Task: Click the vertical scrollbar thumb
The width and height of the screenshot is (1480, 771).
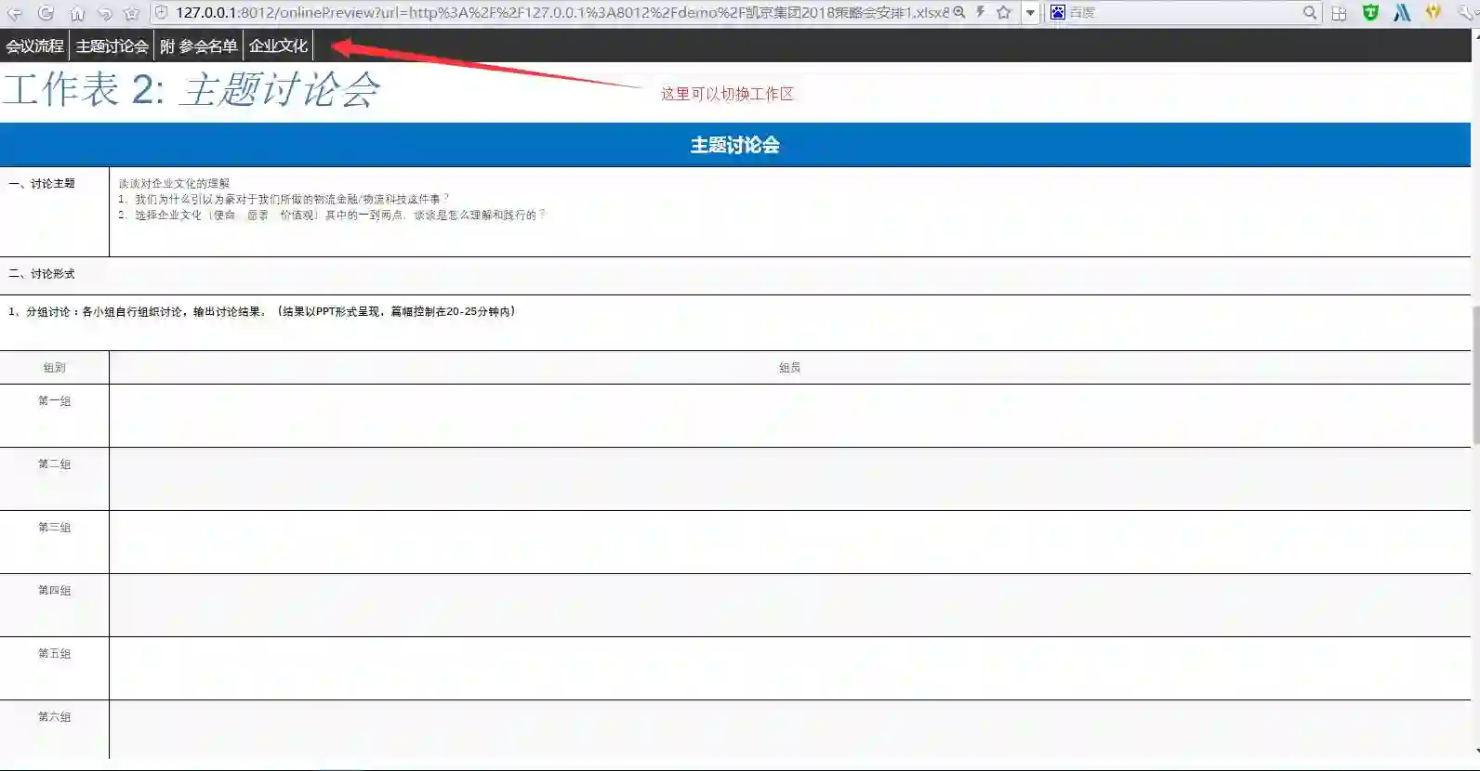Action: click(1475, 375)
